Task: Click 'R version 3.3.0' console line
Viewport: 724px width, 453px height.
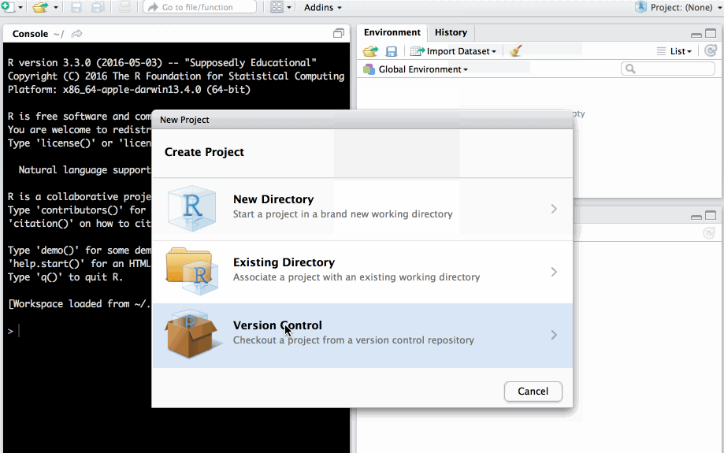Action: tap(162, 63)
